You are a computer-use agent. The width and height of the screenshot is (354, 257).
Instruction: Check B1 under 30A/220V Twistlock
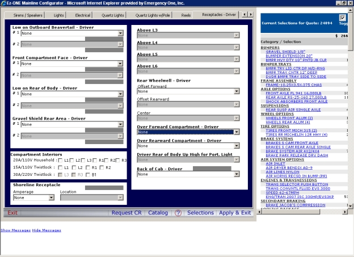[88, 175]
